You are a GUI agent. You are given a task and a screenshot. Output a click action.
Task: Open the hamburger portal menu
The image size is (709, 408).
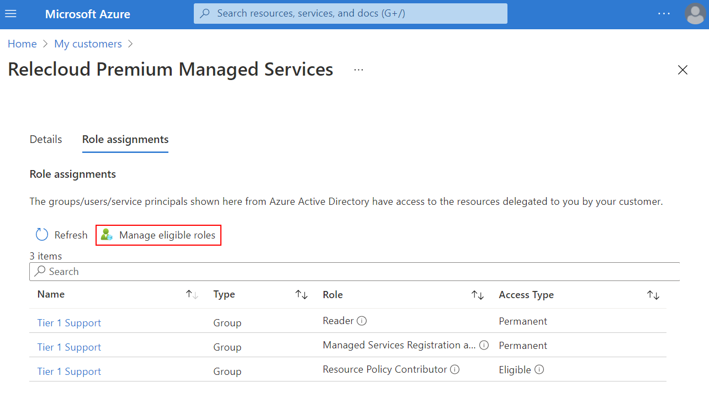pos(10,14)
